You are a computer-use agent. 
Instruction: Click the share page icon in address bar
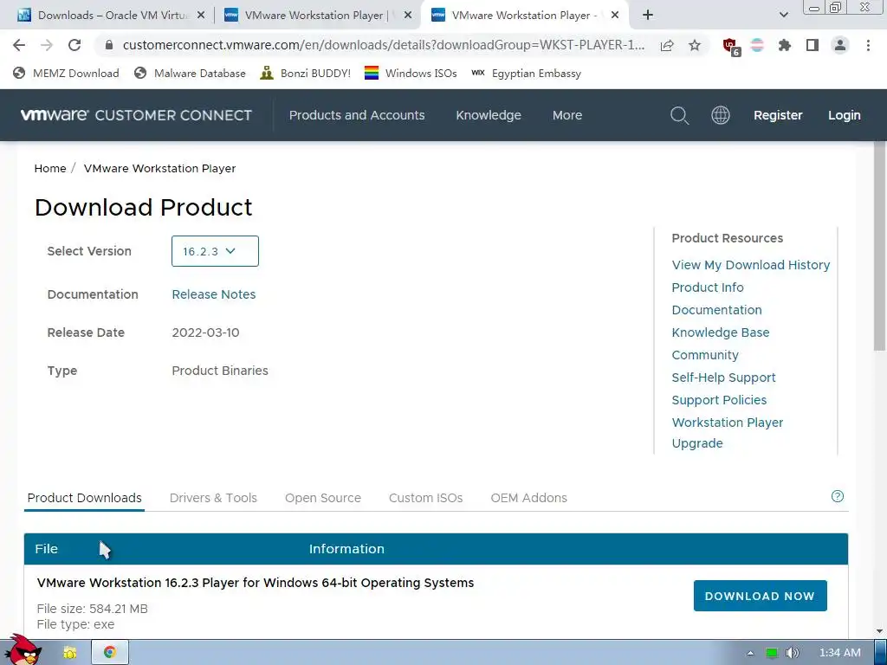pyautogui.click(x=667, y=45)
